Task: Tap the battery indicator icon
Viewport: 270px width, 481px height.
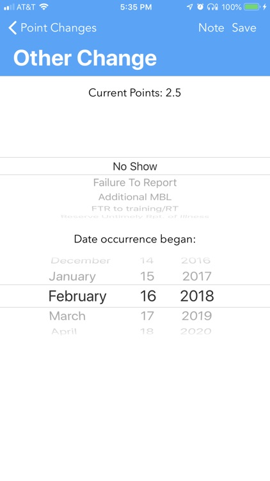Action: [x=252, y=7]
